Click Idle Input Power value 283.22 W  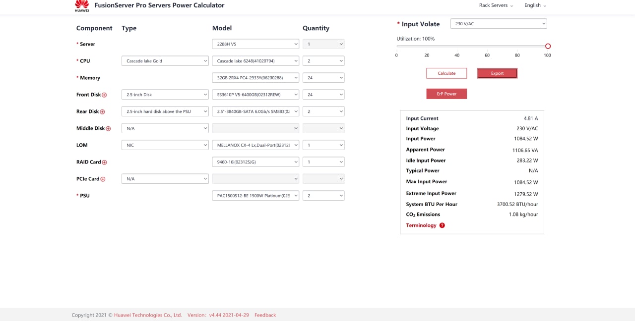point(527,160)
